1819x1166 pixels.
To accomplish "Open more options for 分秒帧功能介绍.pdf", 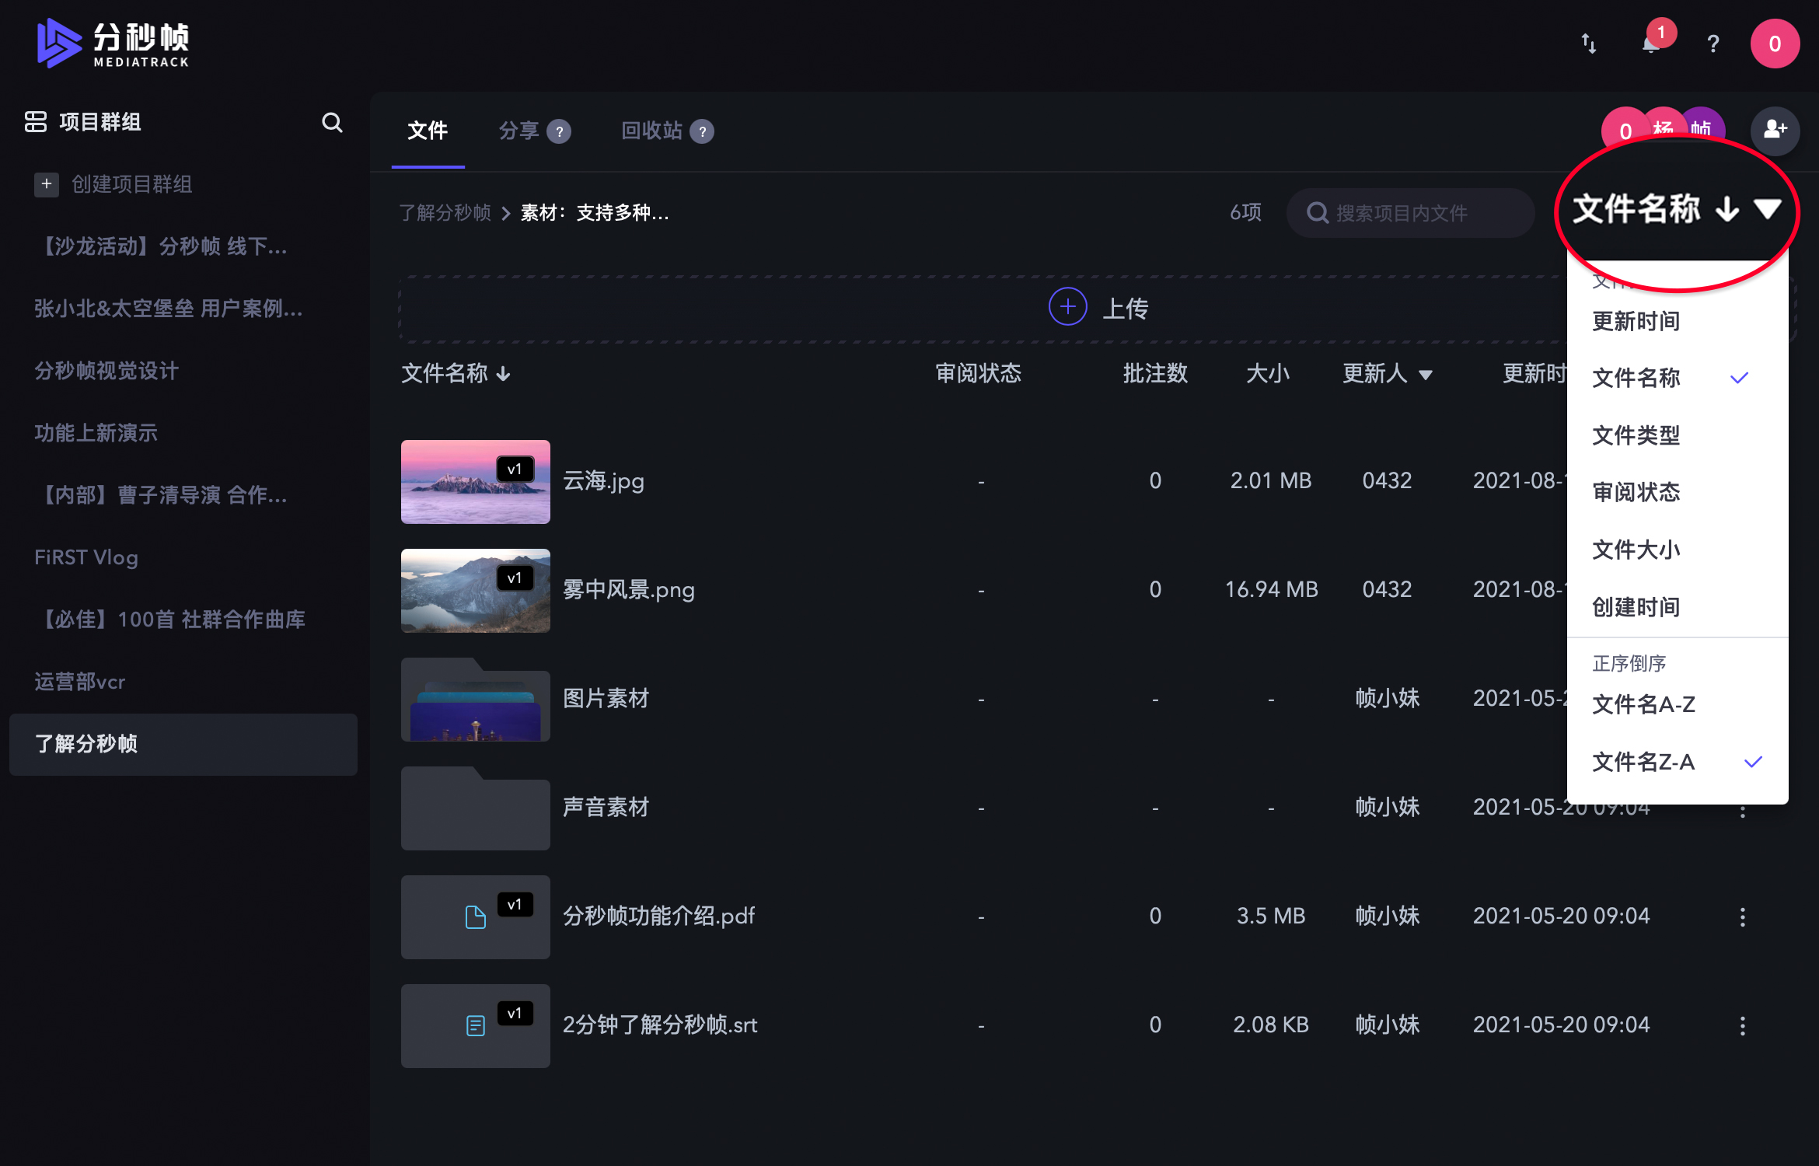I will tap(1742, 916).
